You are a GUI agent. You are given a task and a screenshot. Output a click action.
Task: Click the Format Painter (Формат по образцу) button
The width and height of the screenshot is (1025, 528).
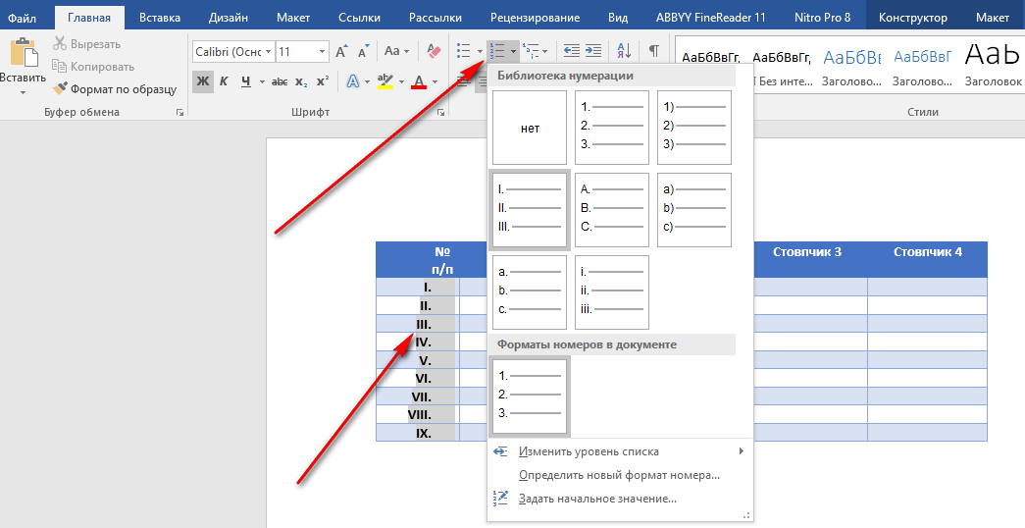115,88
